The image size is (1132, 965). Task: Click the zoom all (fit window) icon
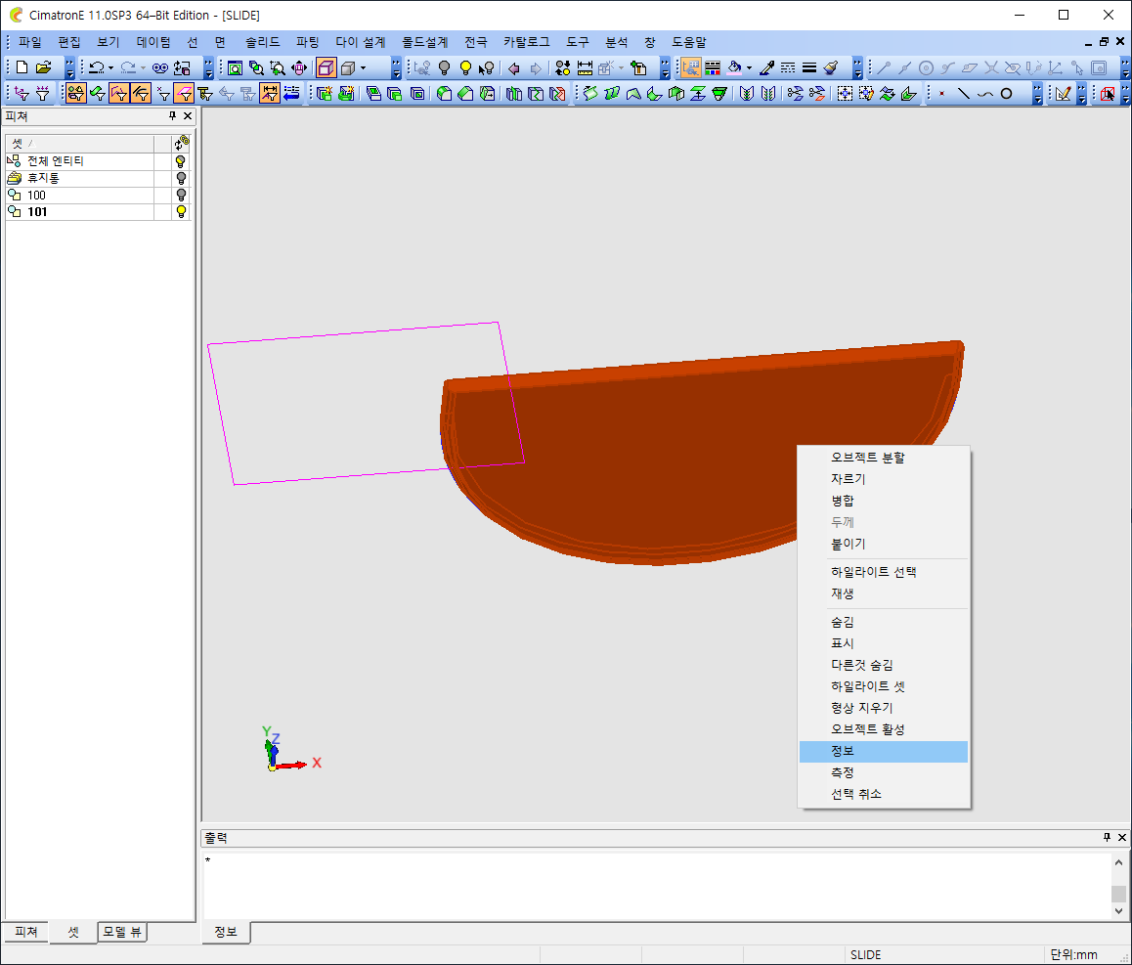tap(235, 67)
